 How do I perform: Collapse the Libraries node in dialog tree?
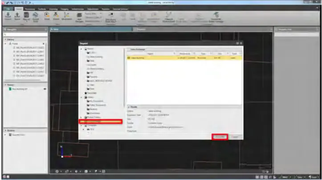point(82,97)
